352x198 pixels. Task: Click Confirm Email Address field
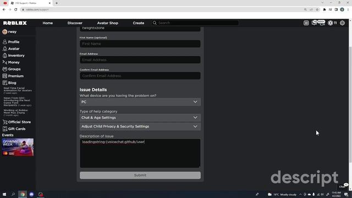[x=140, y=76]
